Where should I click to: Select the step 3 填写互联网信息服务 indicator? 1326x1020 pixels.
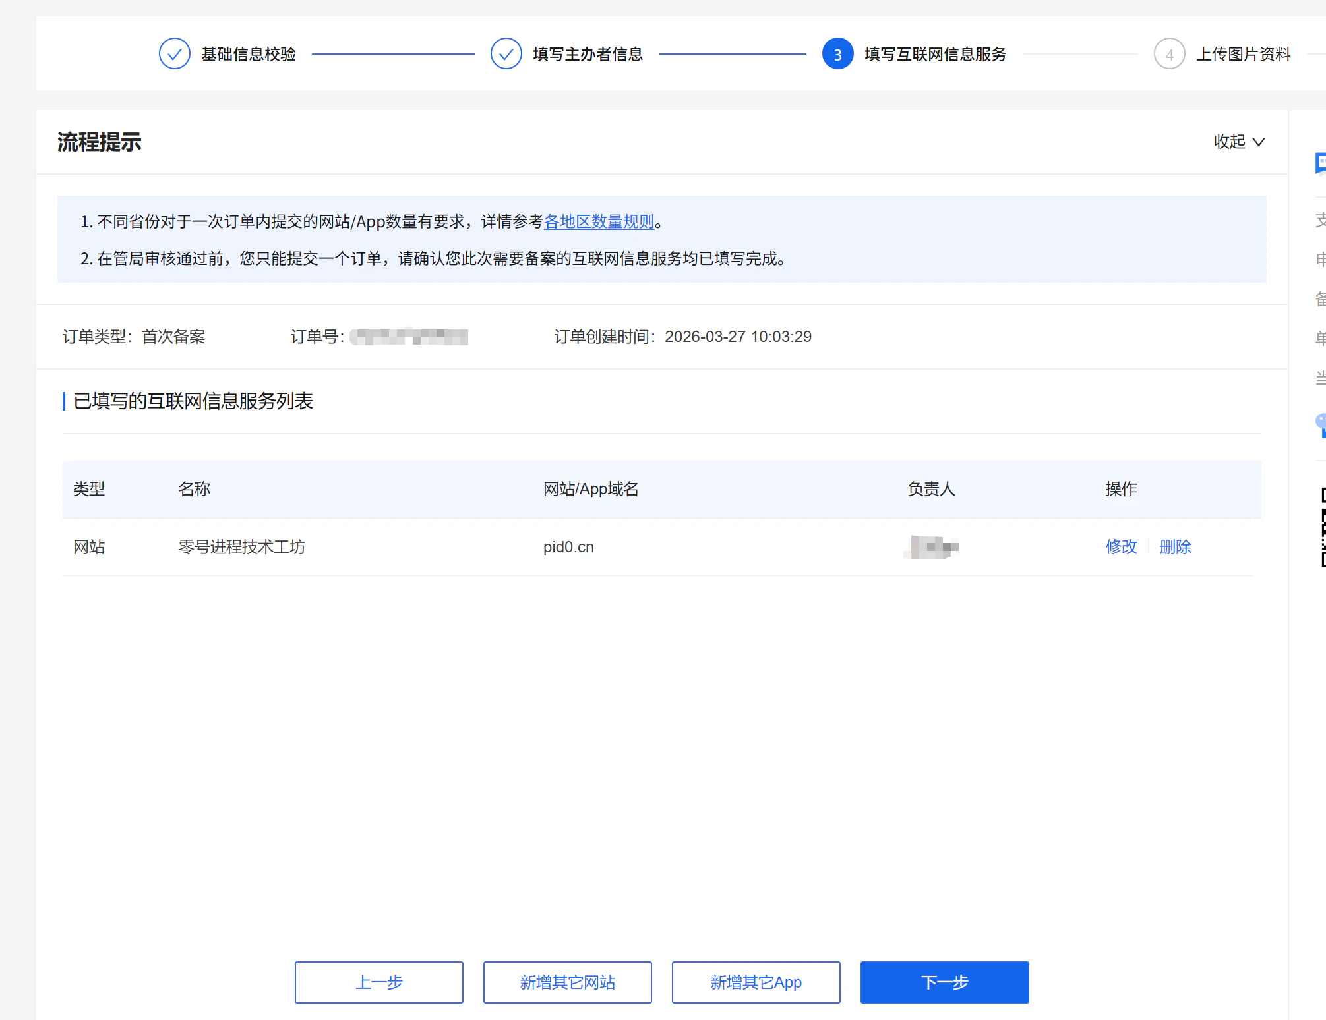[837, 54]
